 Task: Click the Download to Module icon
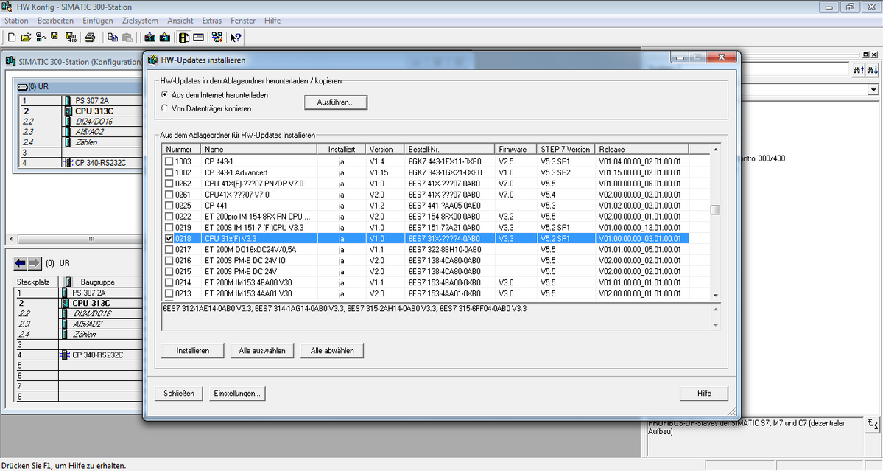coord(149,37)
